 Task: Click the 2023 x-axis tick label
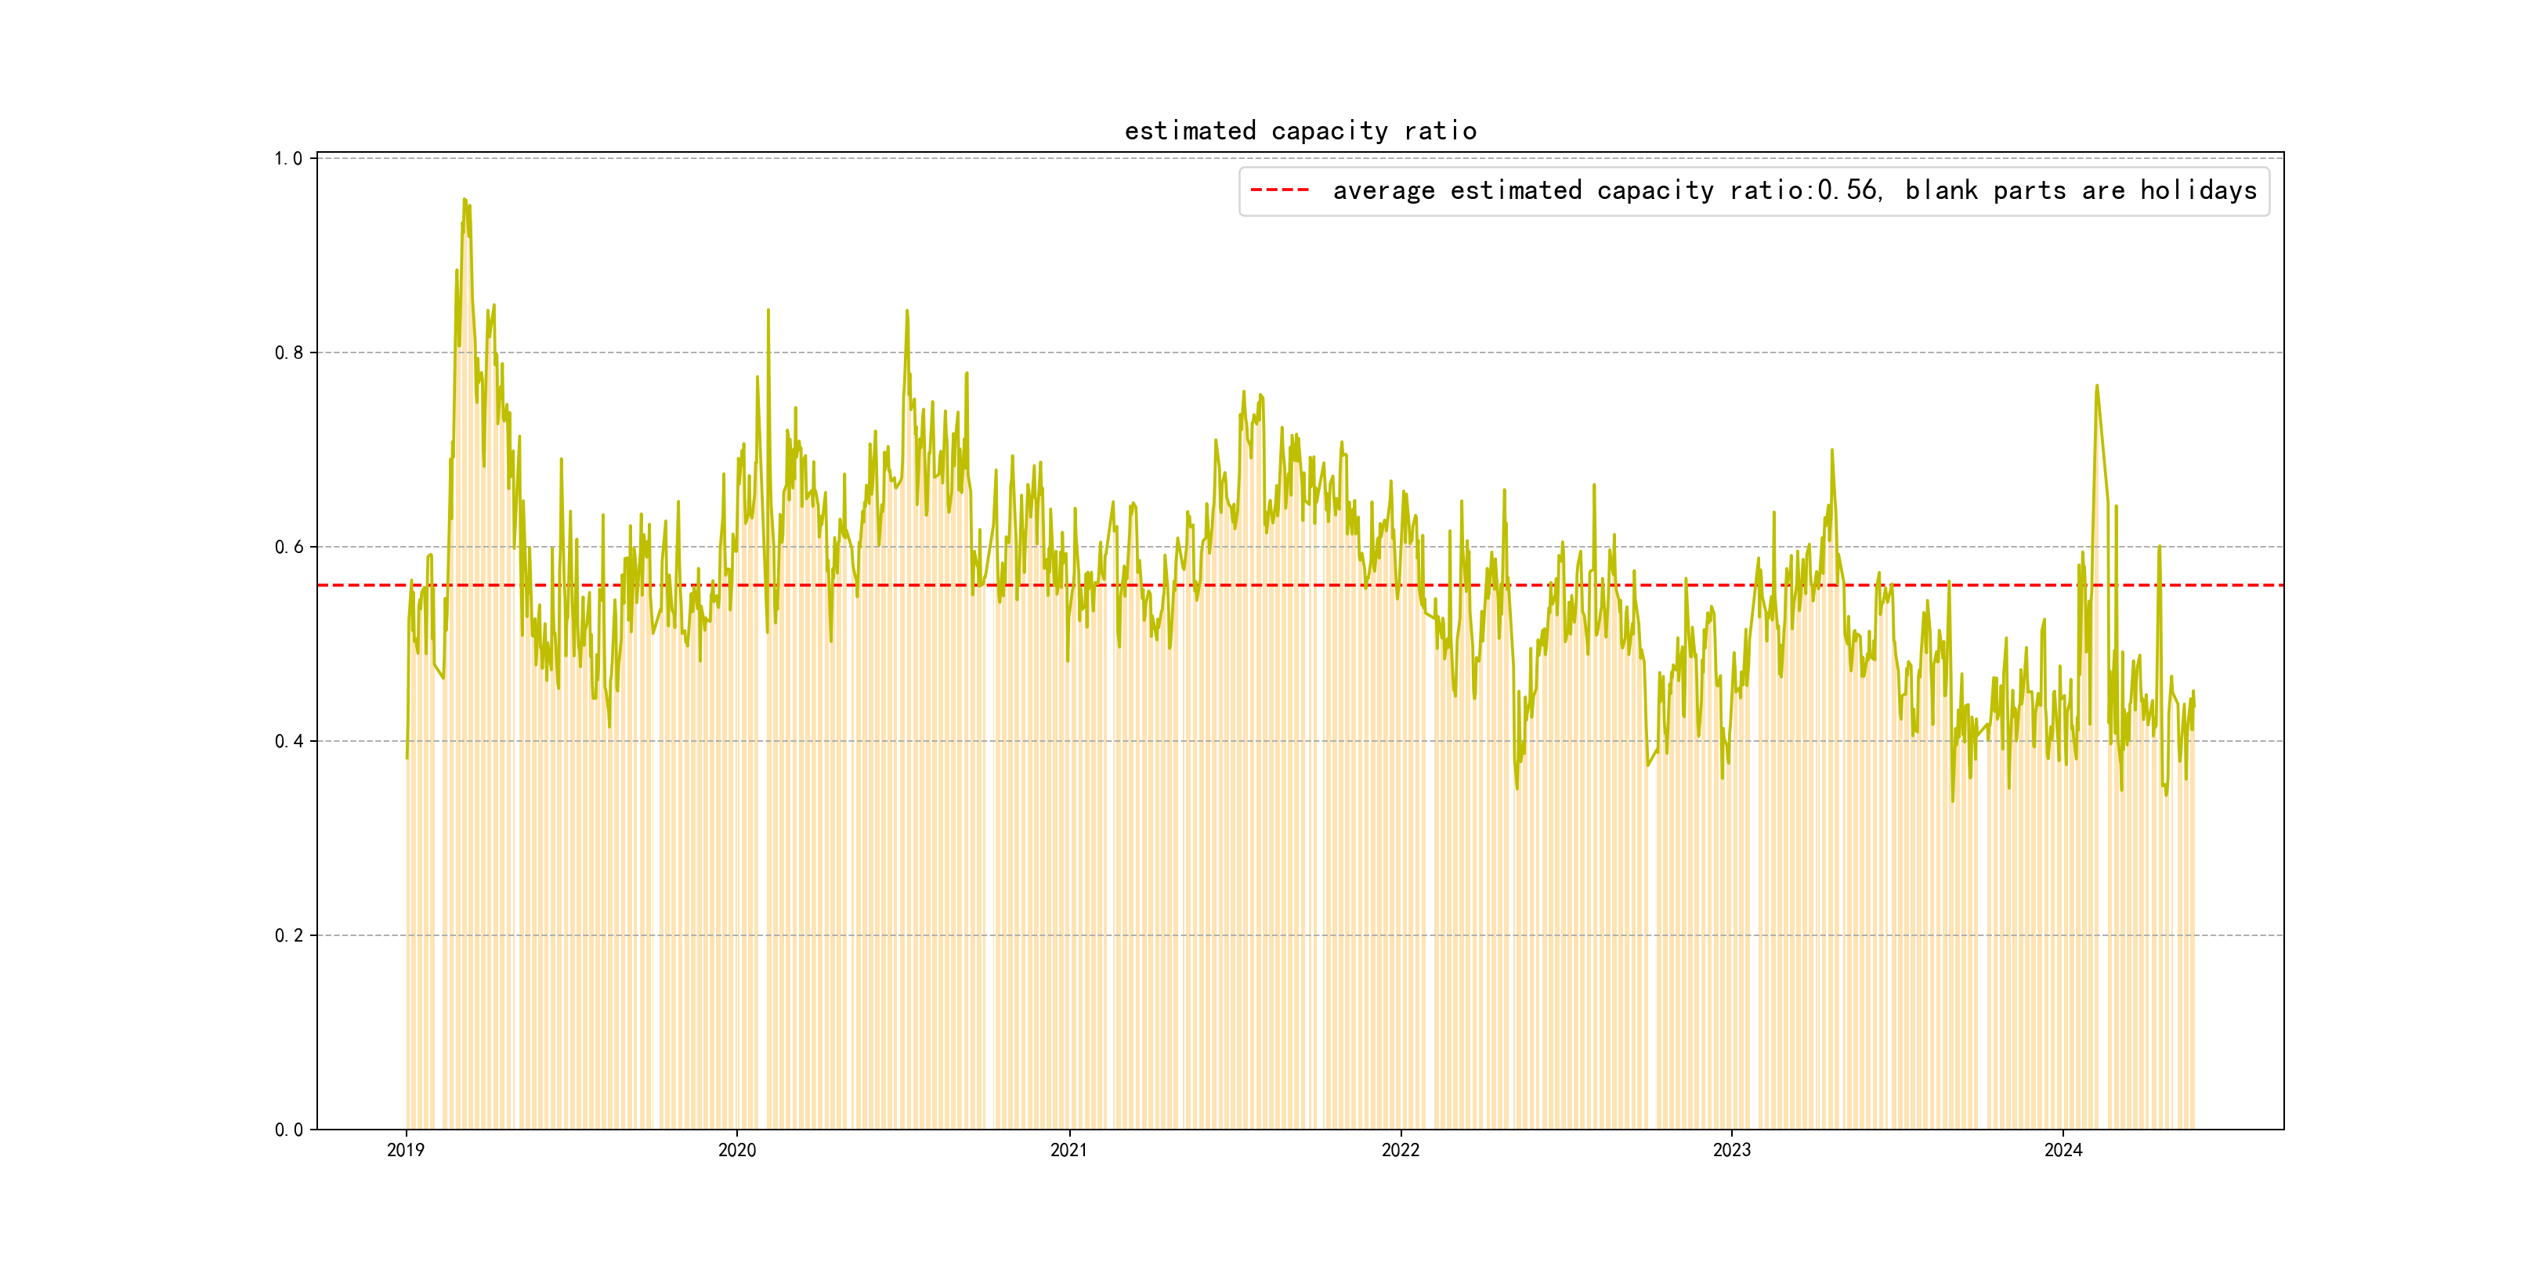1732,1150
